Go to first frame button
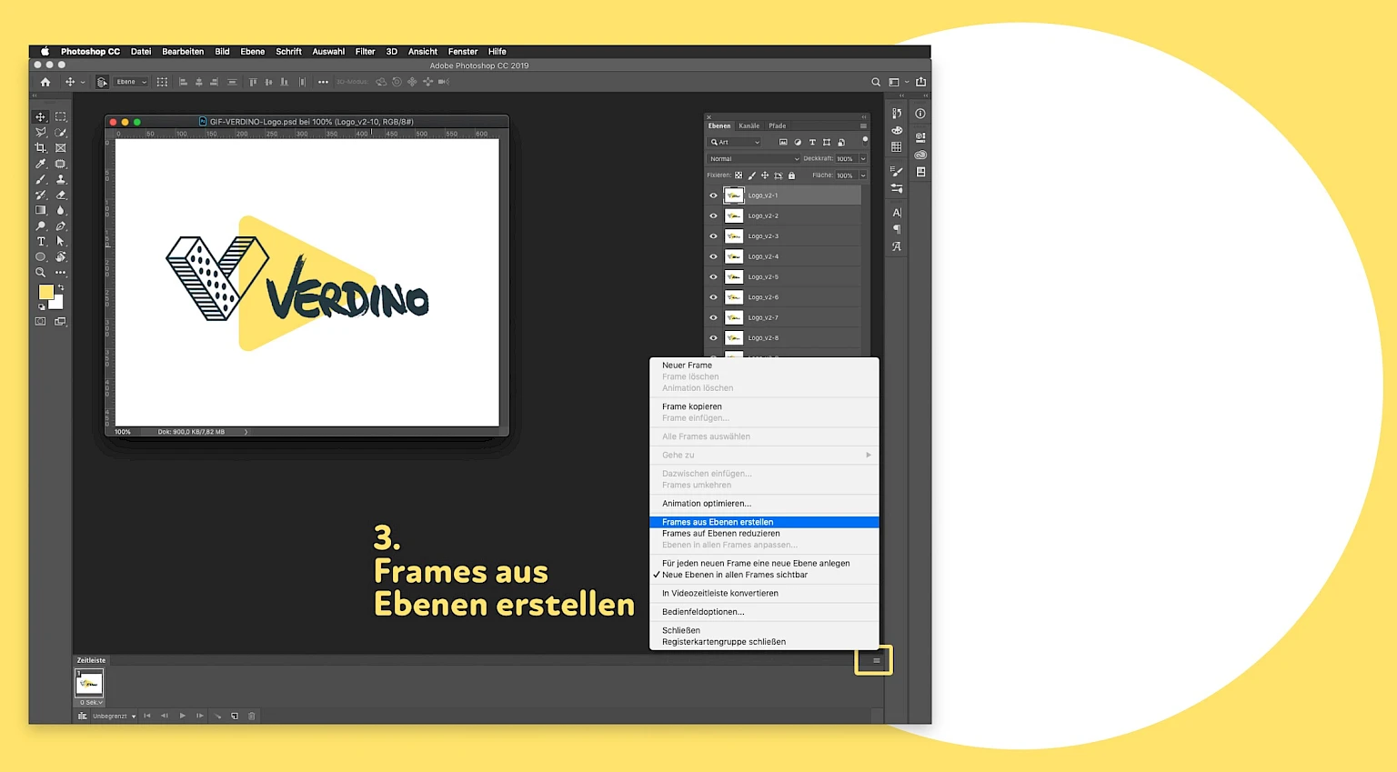Viewport: 1397px width, 772px height. 147,716
